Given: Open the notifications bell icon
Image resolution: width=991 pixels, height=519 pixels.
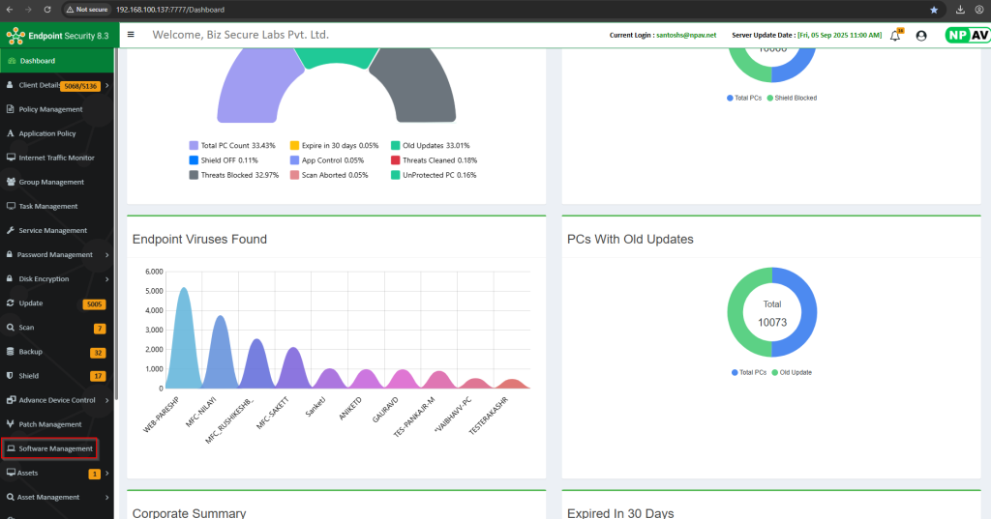Looking at the screenshot, I should pyautogui.click(x=894, y=36).
